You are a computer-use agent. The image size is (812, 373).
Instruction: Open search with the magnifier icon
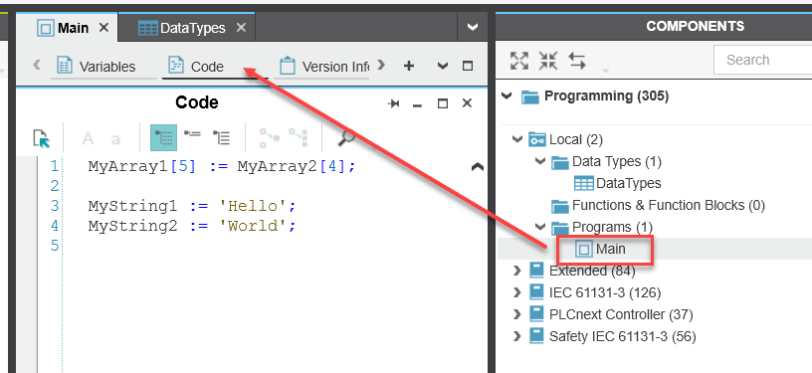pyautogui.click(x=346, y=137)
